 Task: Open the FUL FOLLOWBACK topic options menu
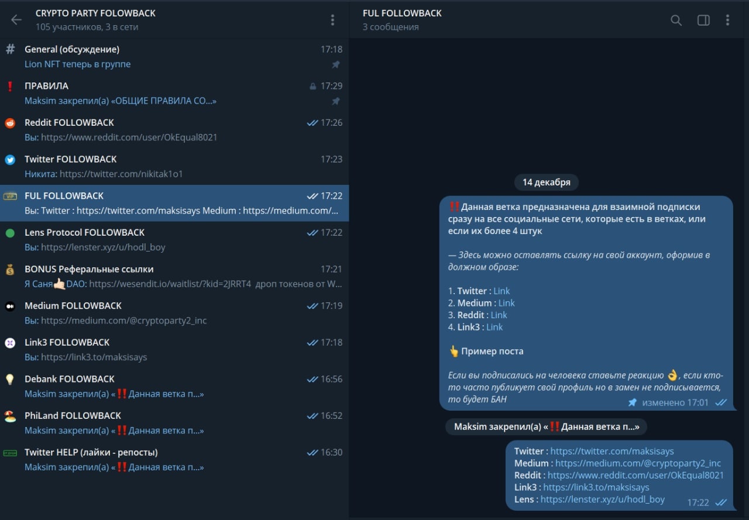point(727,20)
